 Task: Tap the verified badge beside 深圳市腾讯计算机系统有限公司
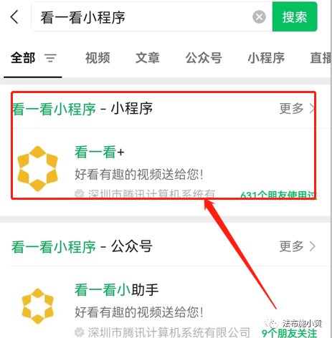79,332
